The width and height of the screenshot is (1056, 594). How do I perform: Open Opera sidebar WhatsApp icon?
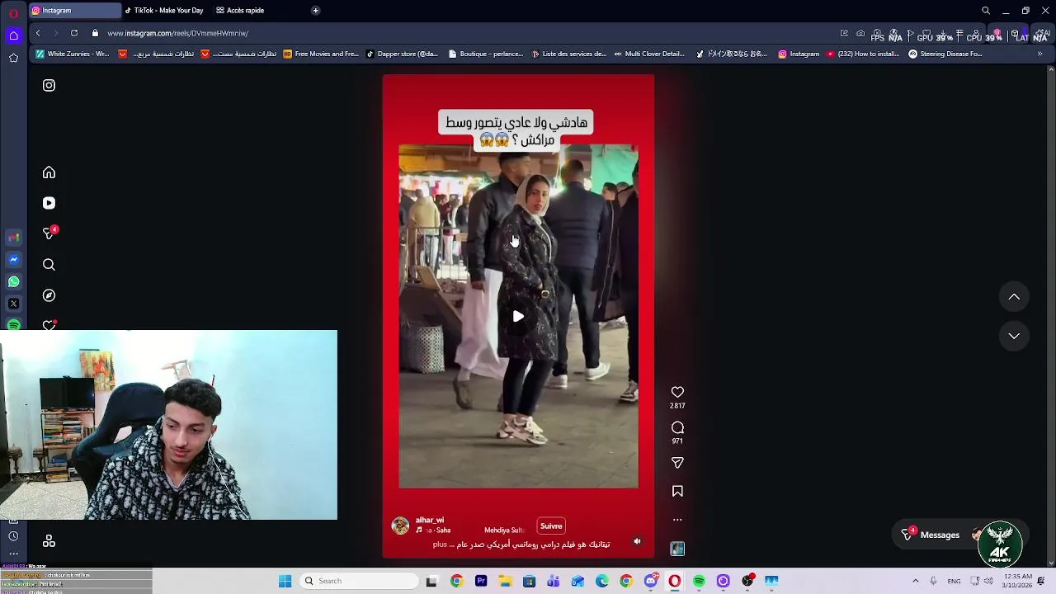(x=13, y=281)
